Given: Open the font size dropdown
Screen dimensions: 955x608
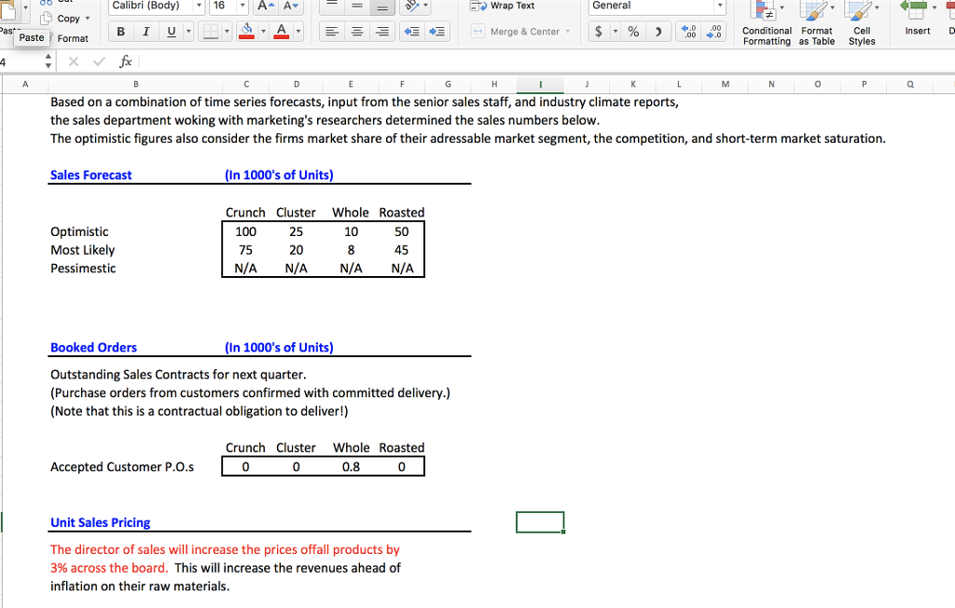Looking at the screenshot, I should [243, 7].
